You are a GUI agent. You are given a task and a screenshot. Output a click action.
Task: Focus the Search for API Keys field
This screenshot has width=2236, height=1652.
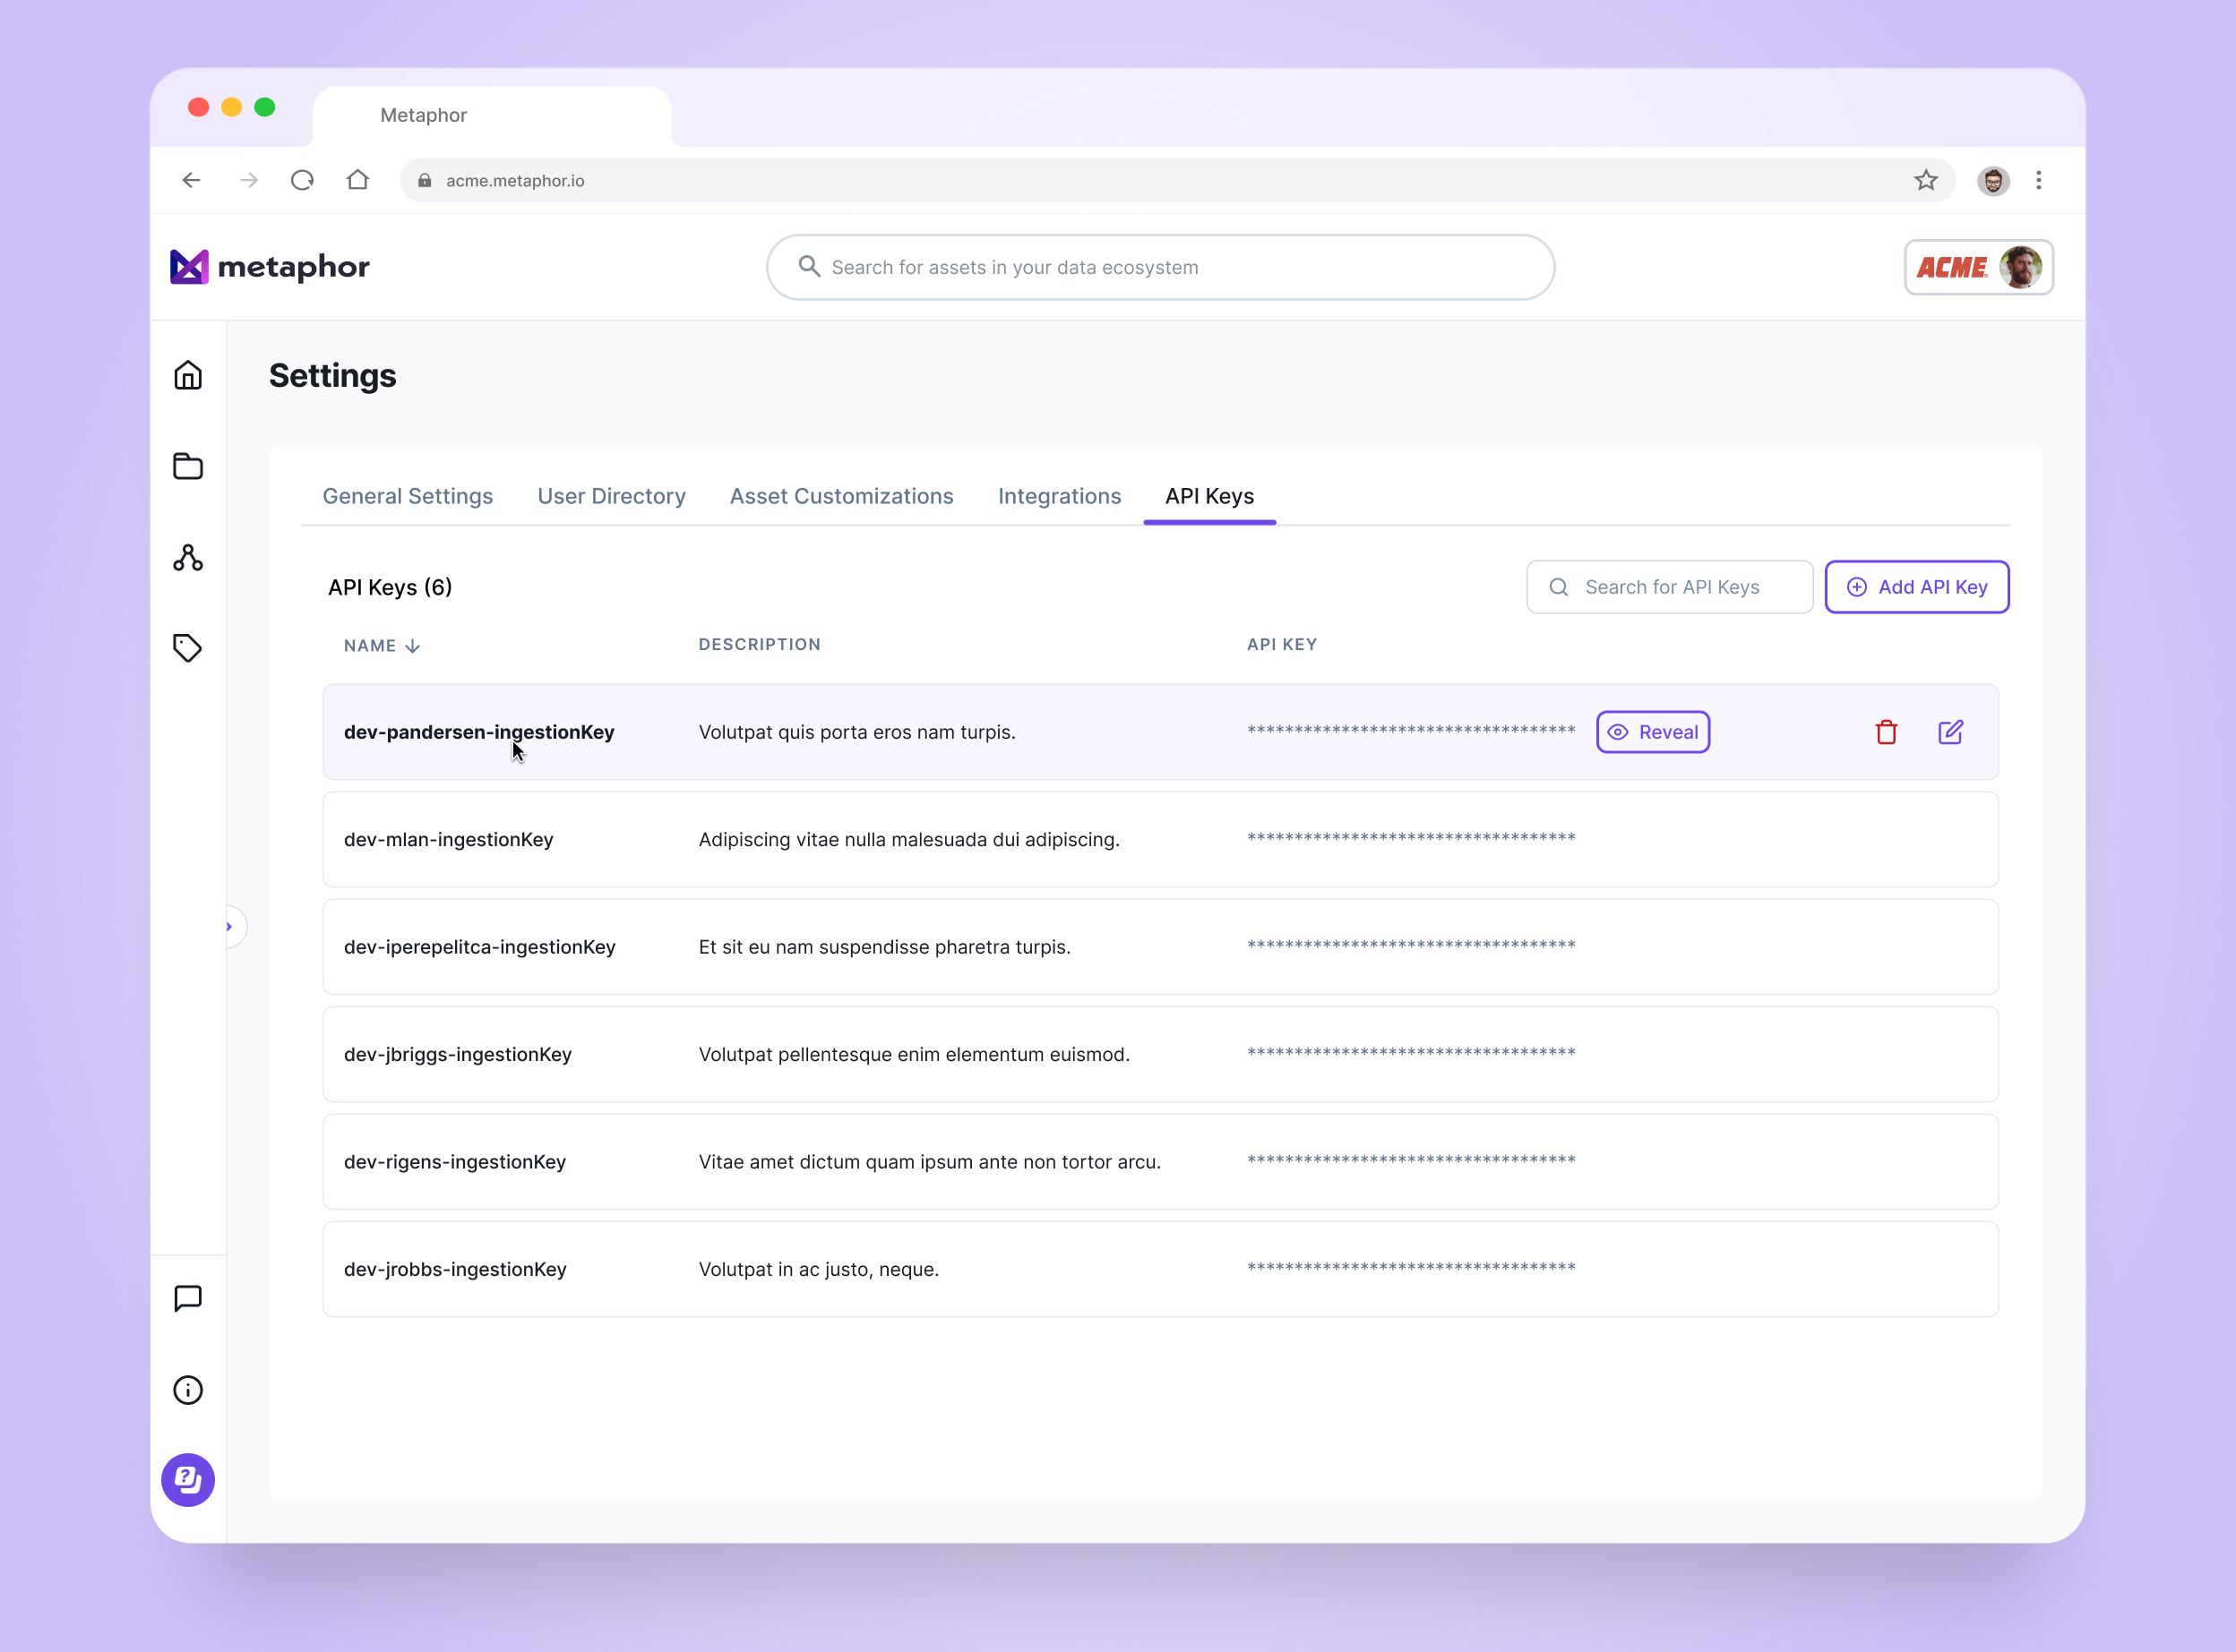pyautogui.click(x=1681, y=587)
